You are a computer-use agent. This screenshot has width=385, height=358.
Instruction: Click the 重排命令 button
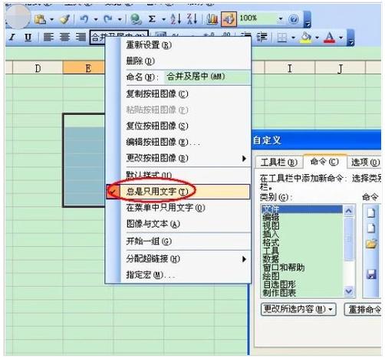tap(364, 309)
